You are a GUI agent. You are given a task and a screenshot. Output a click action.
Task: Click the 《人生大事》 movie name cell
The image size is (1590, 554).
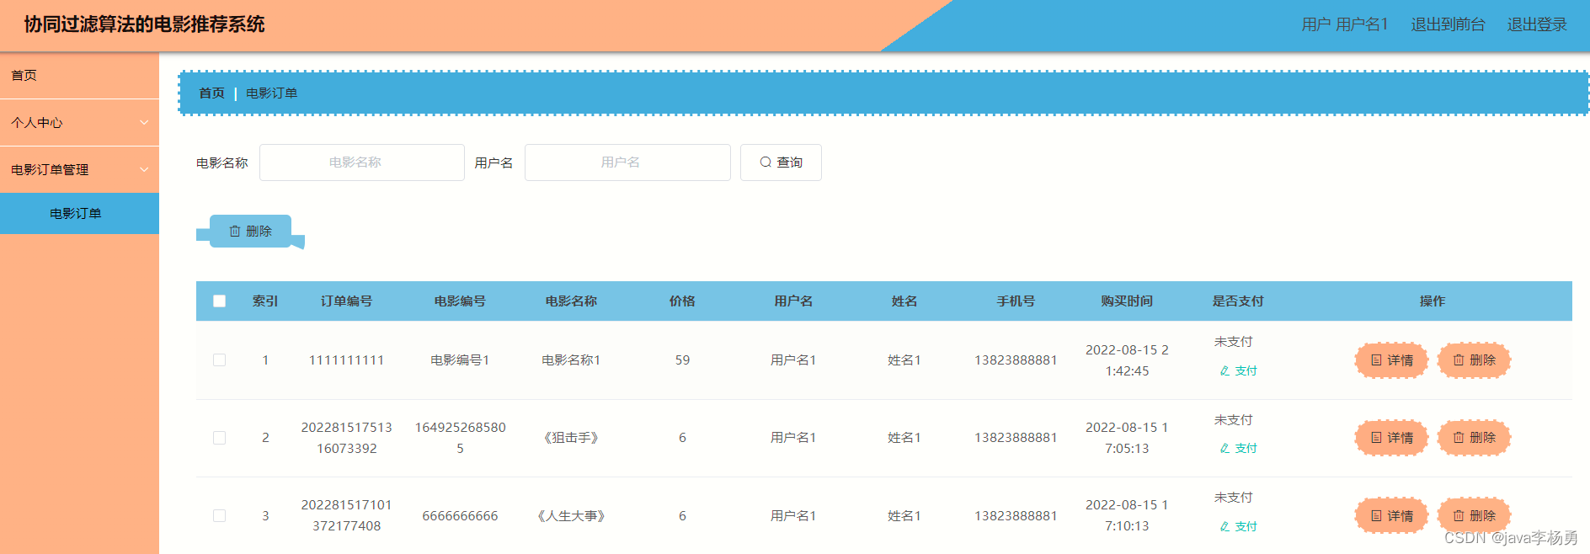571,515
